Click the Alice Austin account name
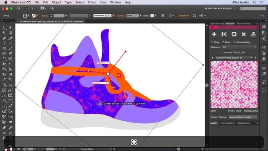The image size is (268, 151). (240, 2)
